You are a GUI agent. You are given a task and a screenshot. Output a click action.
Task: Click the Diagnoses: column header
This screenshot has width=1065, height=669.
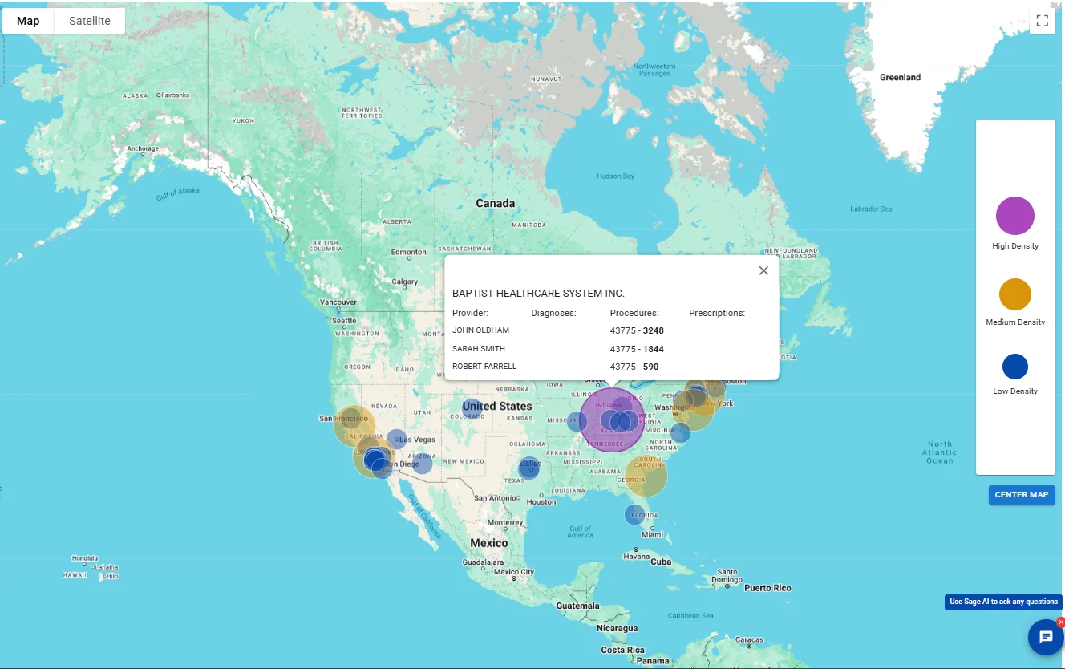(x=553, y=313)
